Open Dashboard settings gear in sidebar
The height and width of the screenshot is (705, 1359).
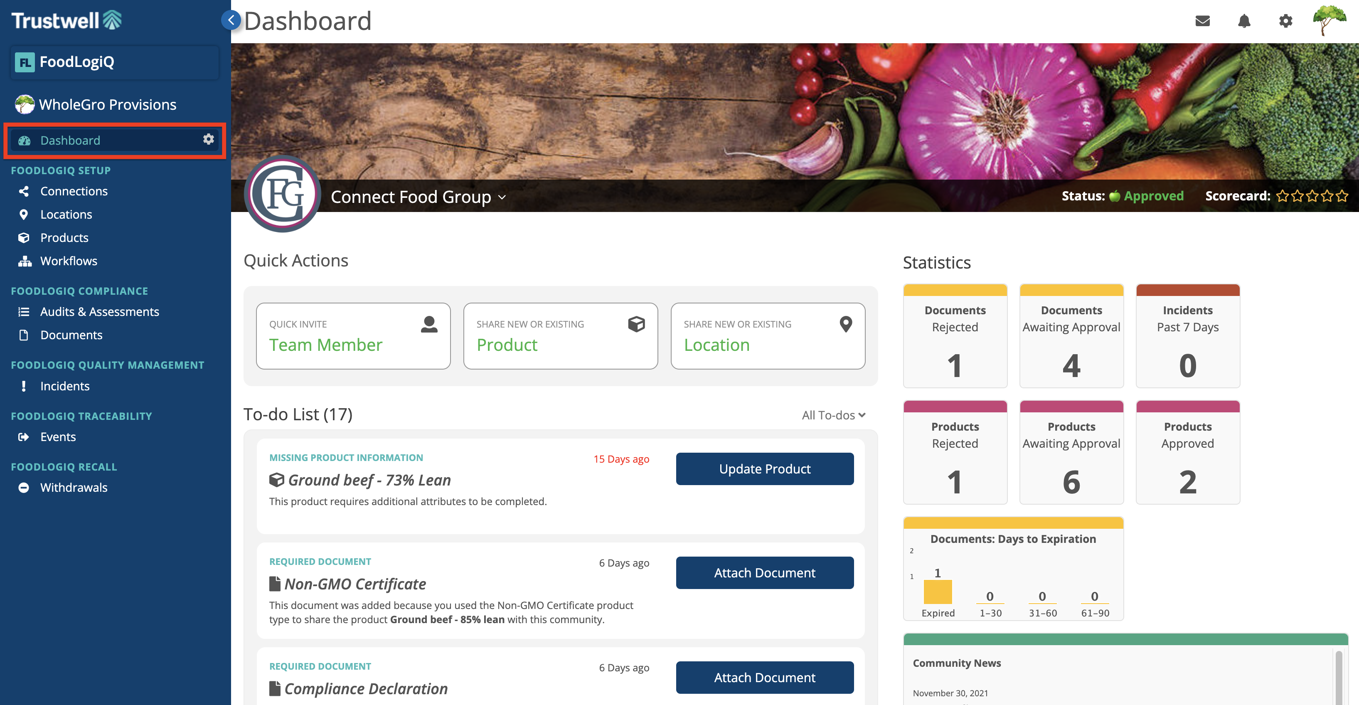click(208, 139)
